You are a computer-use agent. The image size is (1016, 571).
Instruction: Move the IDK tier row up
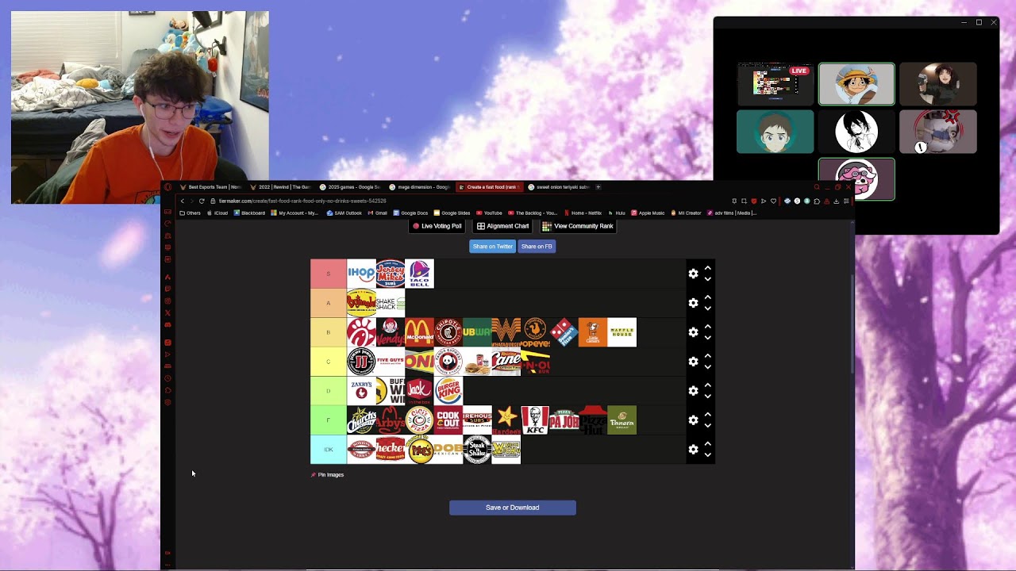click(x=707, y=444)
